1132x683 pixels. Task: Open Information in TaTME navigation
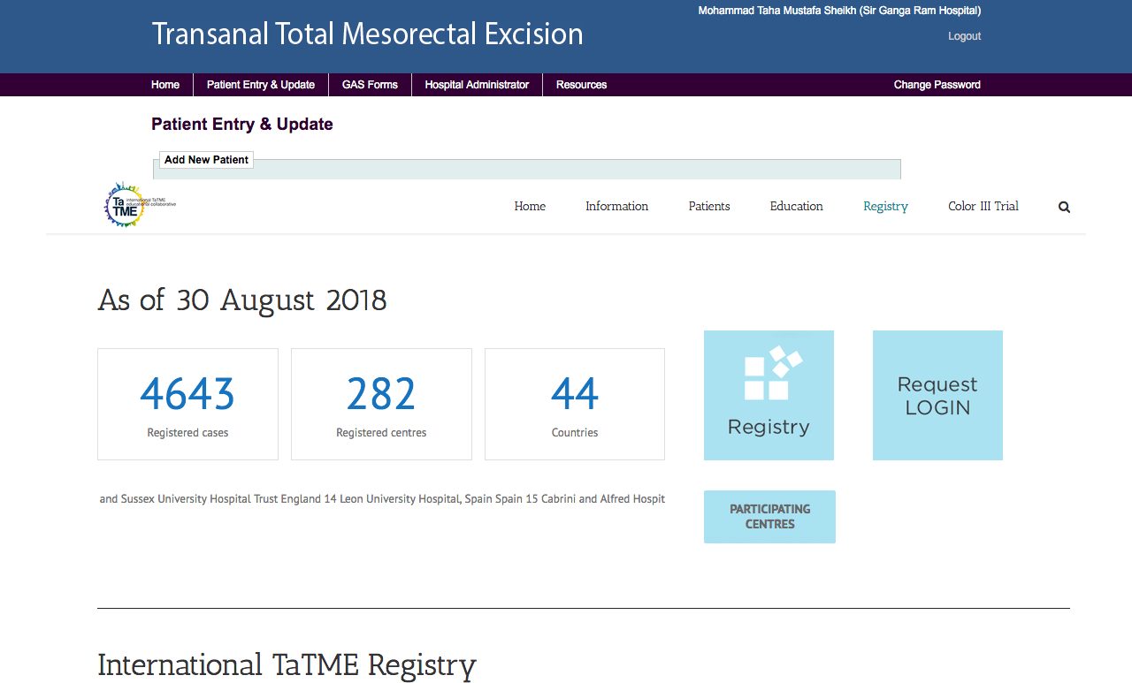tap(616, 206)
